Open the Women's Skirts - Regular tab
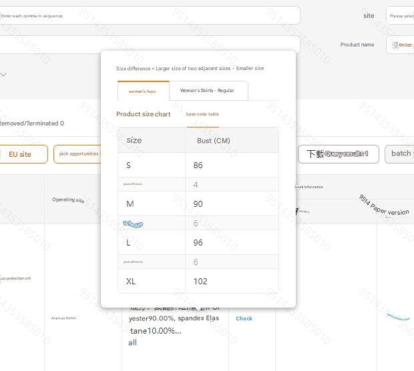Image resolution: width=414 pixels, height=371 pixels. [208, 91]
